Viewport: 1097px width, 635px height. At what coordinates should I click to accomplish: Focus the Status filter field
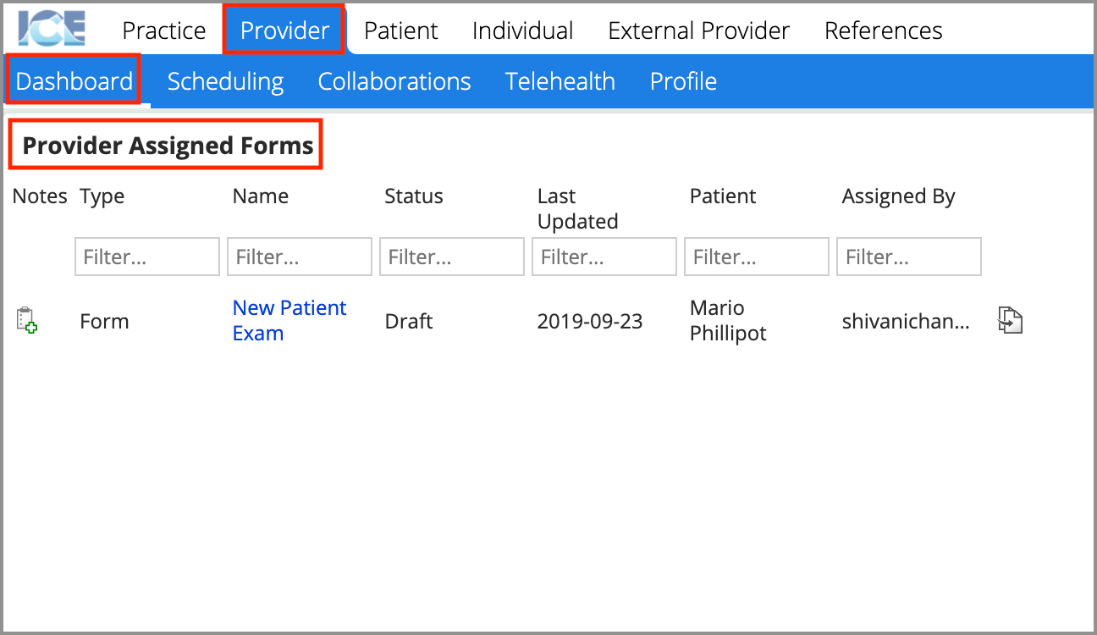pyautogui.click(x=452, y=257)
